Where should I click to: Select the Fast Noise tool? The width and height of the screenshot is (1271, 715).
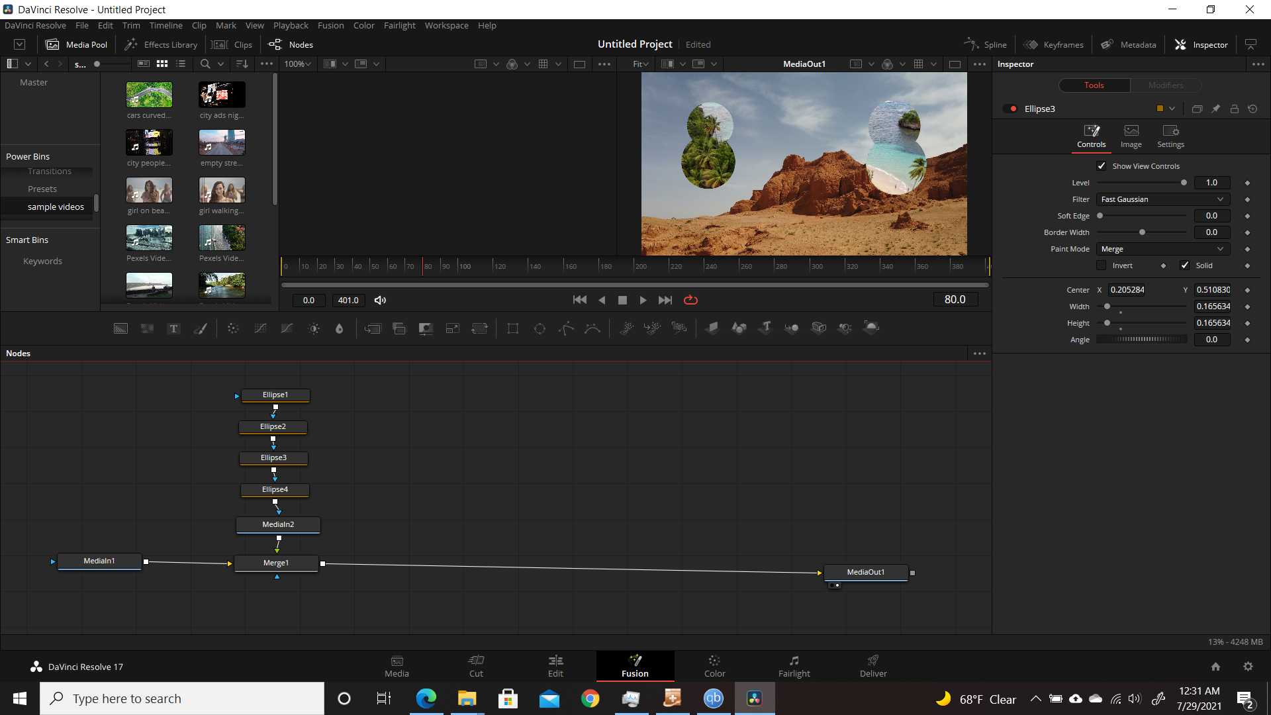pos(147,328)
